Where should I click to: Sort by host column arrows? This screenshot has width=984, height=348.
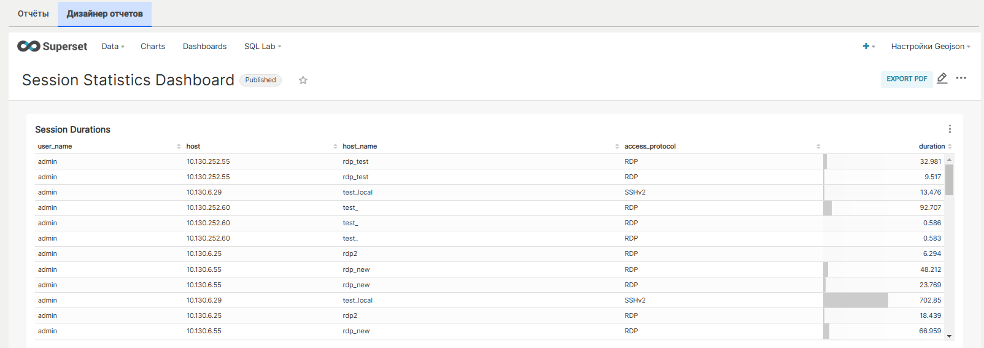click(x=335, y=146)
